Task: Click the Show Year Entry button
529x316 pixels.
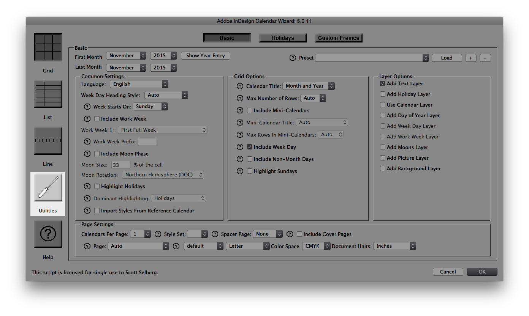Action: (x=205, y=56)
